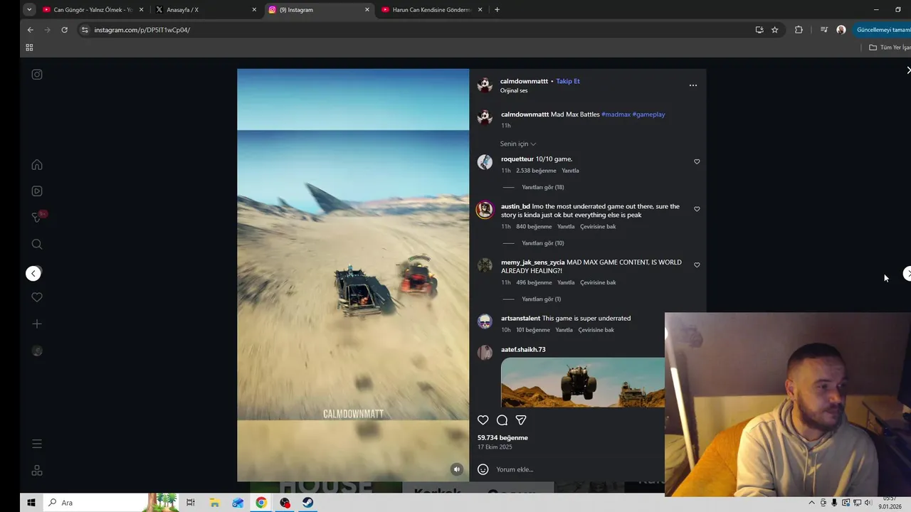Image resolution: width=911 pixels, height=512 pixels.
Task: Like the post with heart icon
Action: point(483,420)
